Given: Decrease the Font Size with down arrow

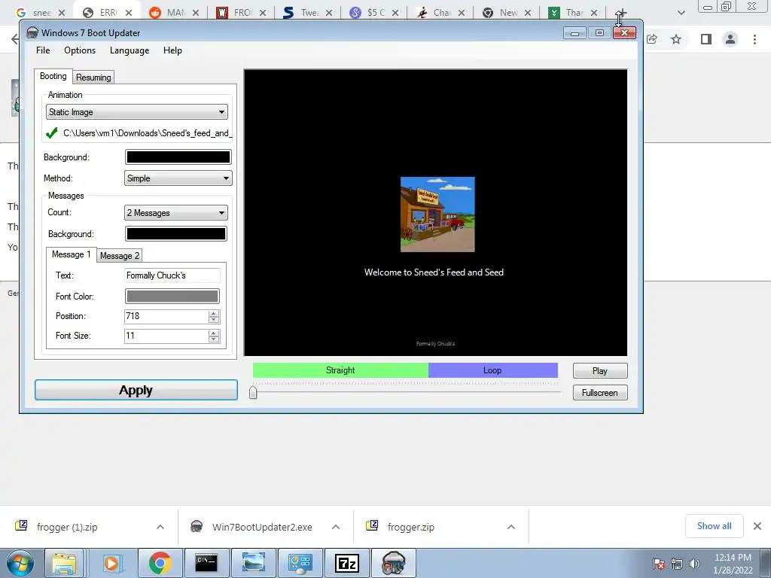Looking at the screenshot, I should (213, 339).
